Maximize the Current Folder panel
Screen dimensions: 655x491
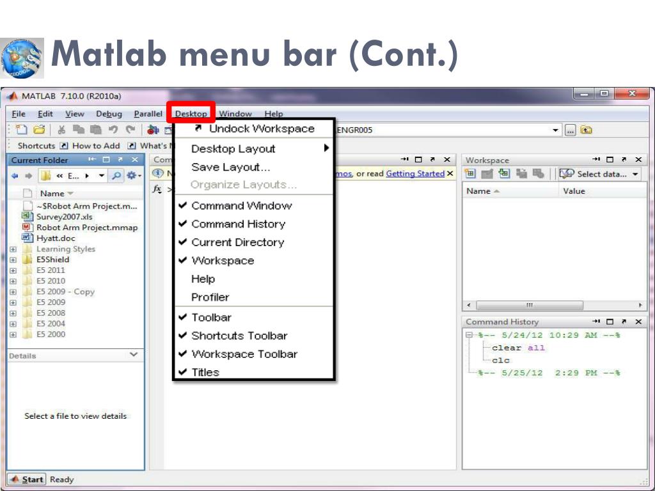[x=106, y=159]
